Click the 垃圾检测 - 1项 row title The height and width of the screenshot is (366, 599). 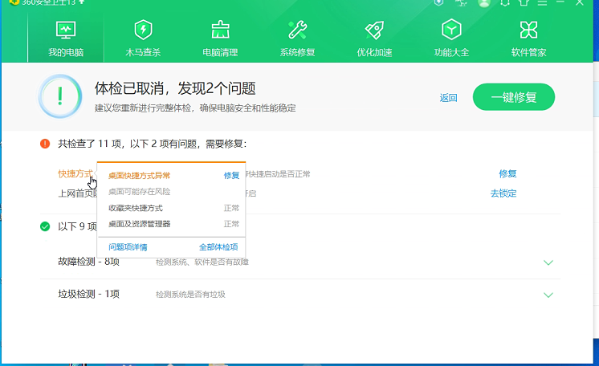tap(88, 295)
